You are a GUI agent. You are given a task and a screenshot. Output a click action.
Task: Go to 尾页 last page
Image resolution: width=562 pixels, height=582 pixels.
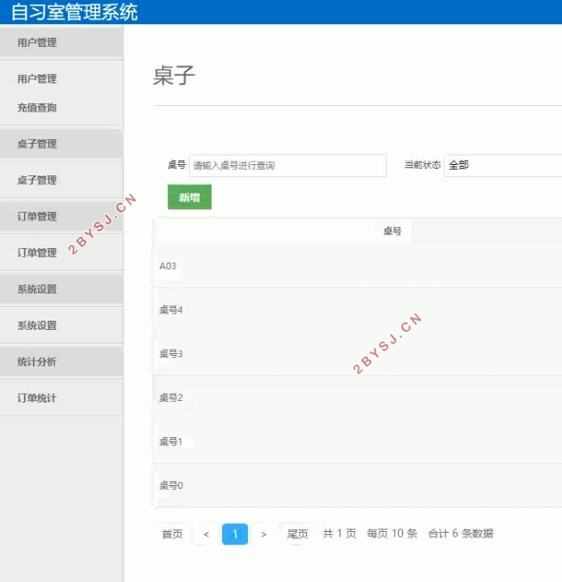pos(297,534)
